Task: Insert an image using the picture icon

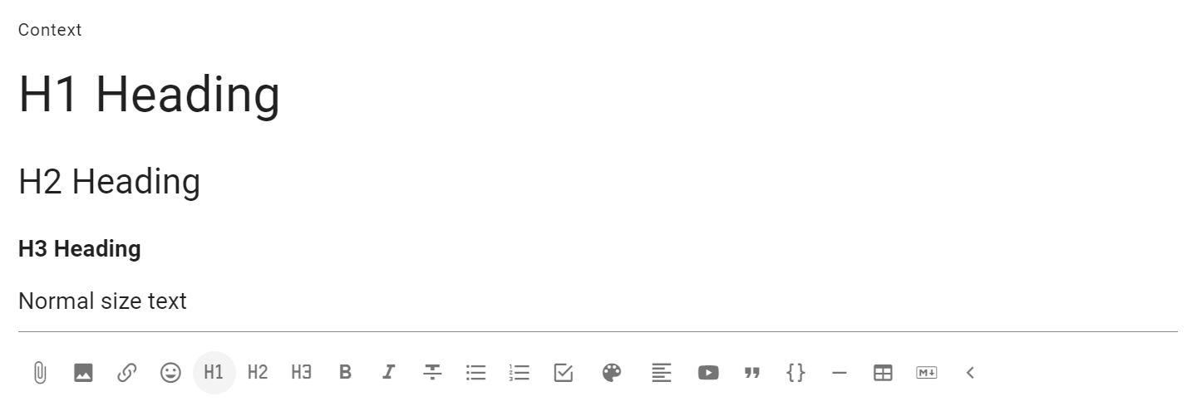Action: coord(83,373)
